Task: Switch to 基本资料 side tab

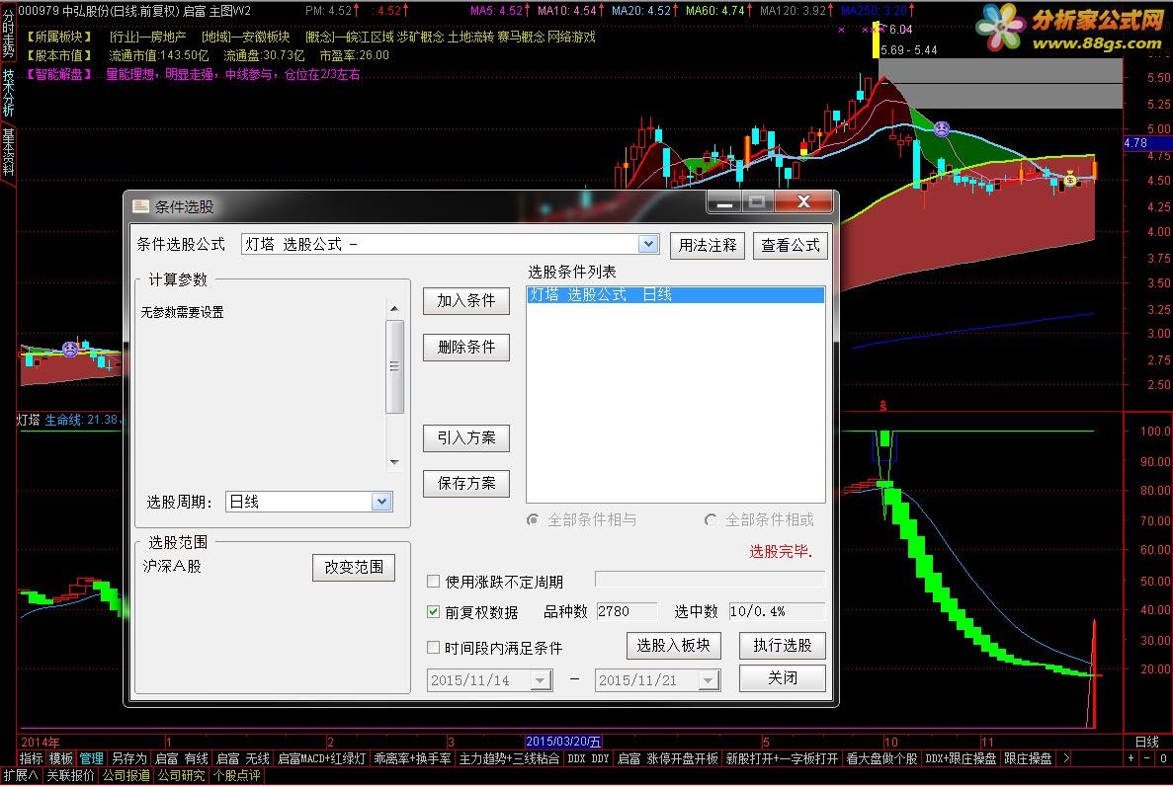Action: (8, 151)
